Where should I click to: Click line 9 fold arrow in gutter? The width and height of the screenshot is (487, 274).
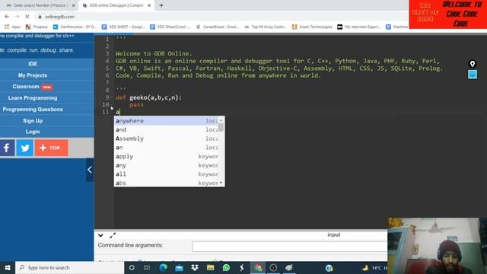click(112, 97)
